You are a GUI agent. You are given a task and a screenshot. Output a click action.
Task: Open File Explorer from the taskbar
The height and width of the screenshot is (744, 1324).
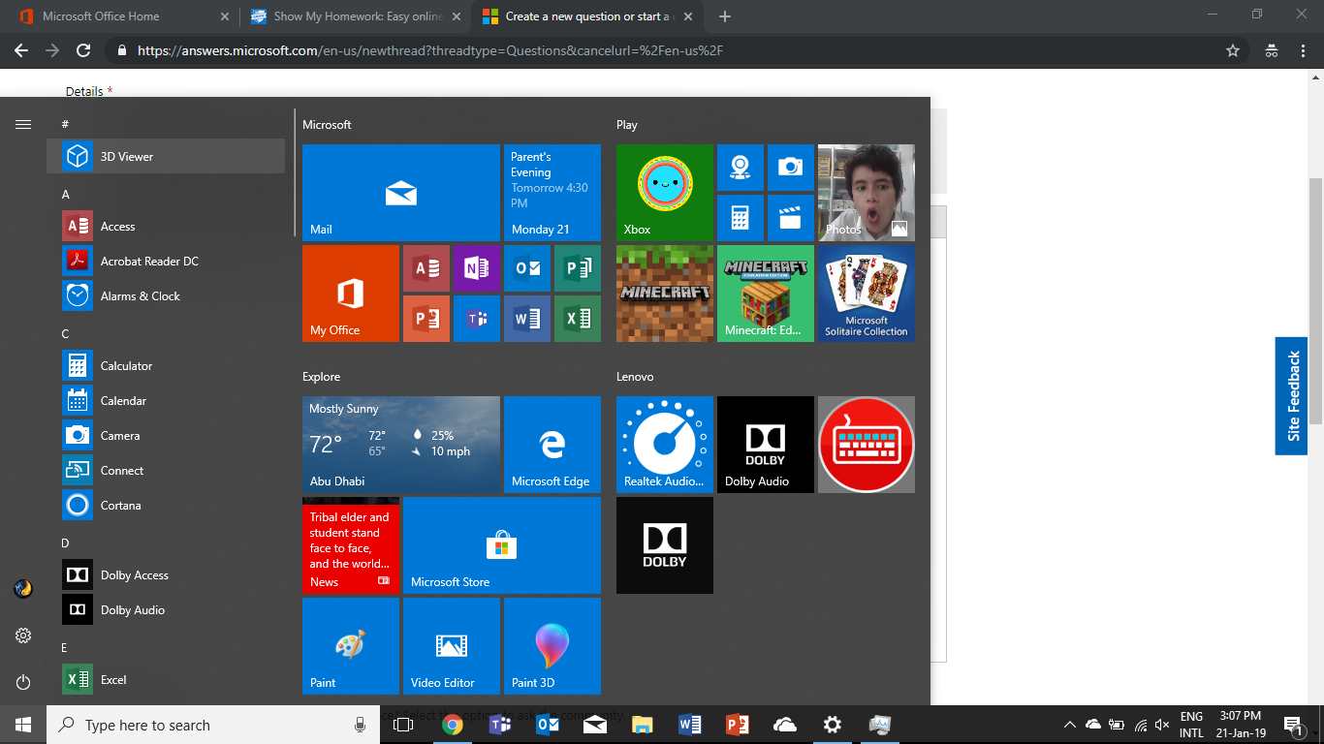[642, 725]
